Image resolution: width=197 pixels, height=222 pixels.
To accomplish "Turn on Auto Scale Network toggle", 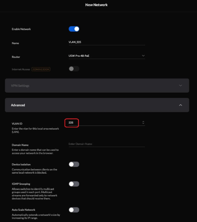I will [x=74, y=210].
